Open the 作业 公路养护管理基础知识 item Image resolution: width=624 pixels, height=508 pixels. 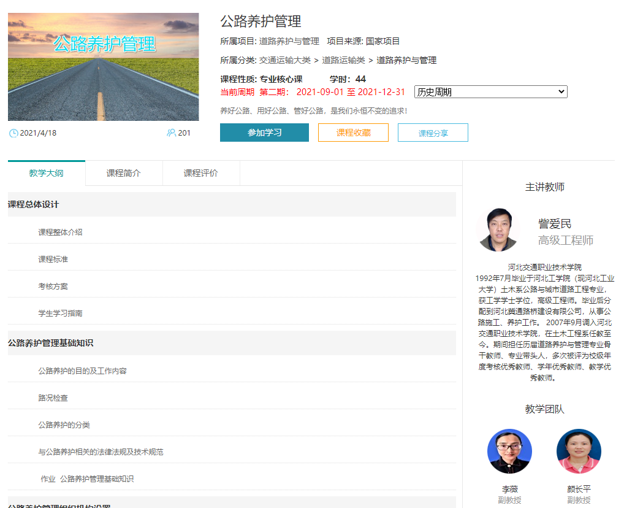coord(87,479)
